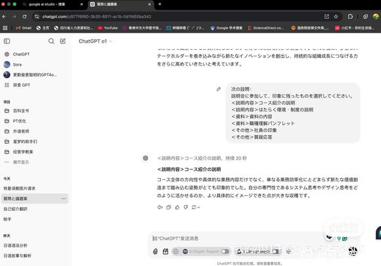Image resolution: width=381 pixels, height=266 pixels.
Task: Toggle the In-Depth Search switch
Action: 225,252
